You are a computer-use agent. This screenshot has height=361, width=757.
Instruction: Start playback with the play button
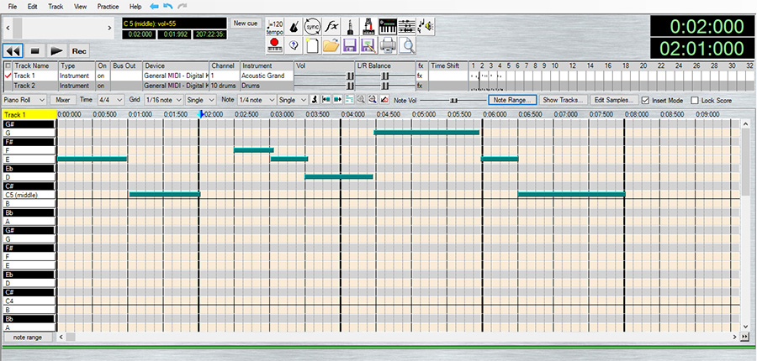[57, 50]
